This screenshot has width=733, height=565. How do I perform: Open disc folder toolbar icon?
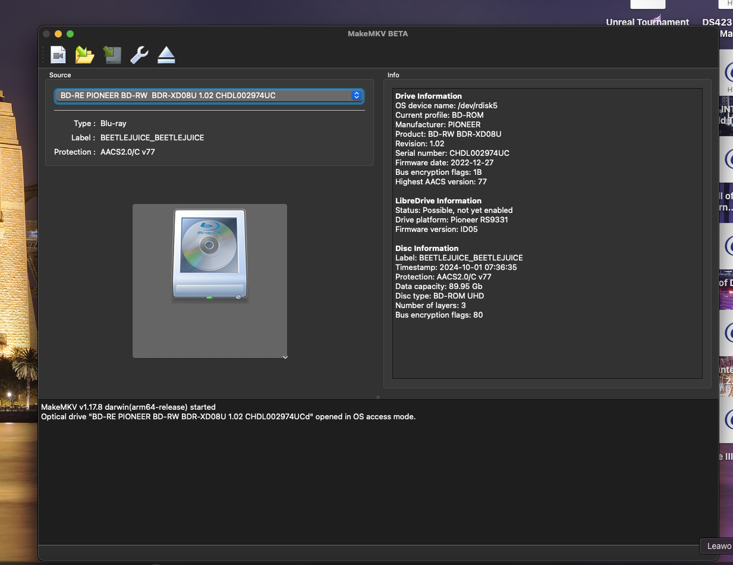pos(85,55)
